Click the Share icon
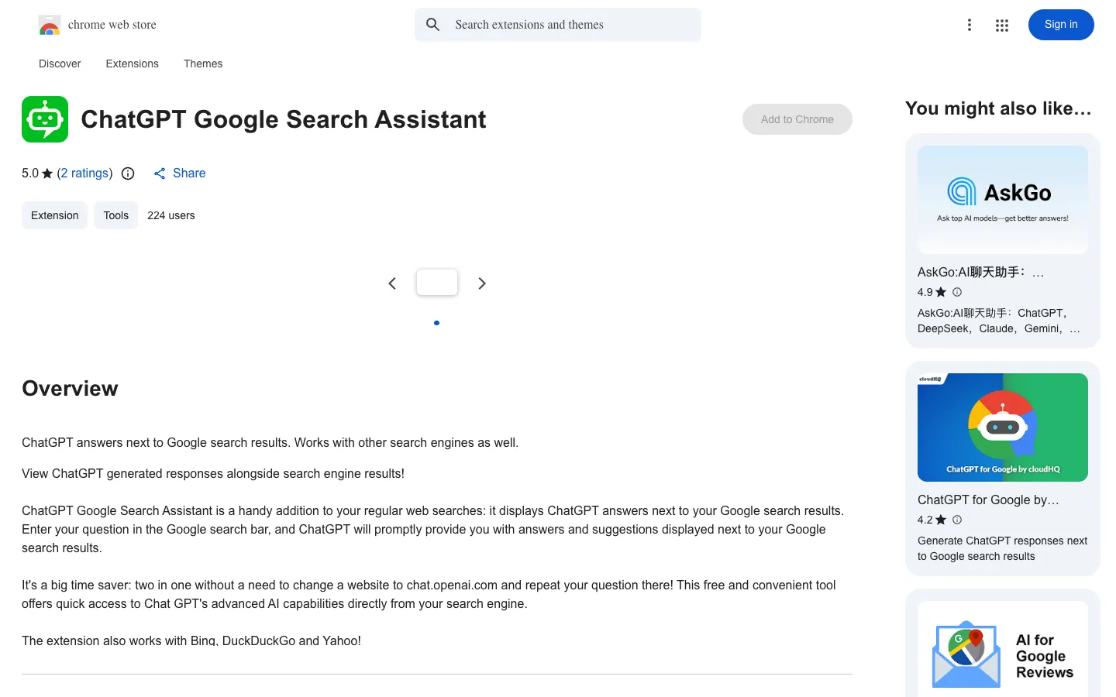This screenshot has width=1116, height=697. (x=160, y=173)
